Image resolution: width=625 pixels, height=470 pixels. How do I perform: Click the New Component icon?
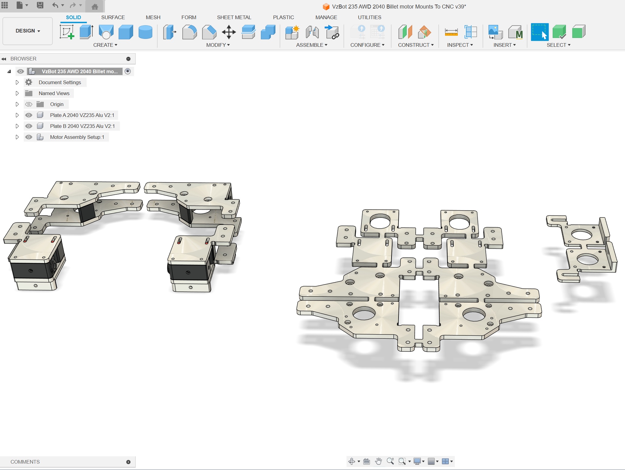[292, 32]
